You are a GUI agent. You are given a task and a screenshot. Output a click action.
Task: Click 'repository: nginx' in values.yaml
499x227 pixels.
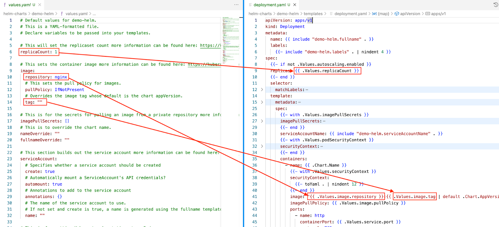(46, 77)
